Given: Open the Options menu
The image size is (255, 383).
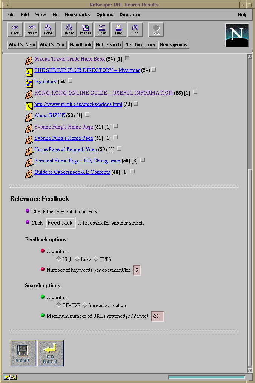Looking at the screenshot, I should point(104,15).
